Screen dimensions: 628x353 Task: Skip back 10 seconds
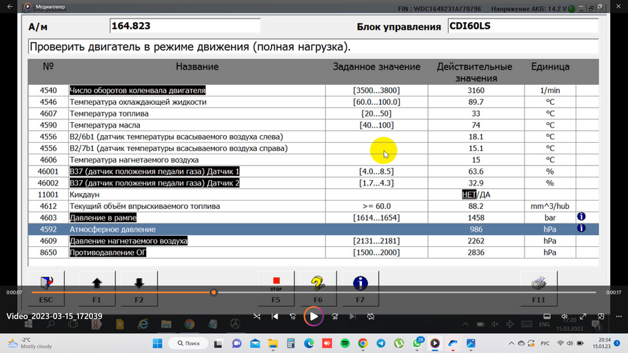click(293, 316)
